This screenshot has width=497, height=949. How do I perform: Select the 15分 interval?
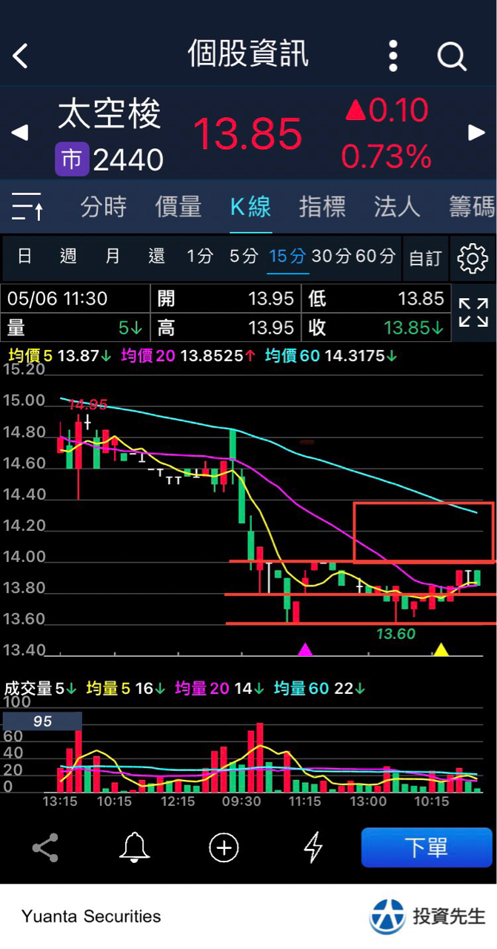tap(287, 257)
